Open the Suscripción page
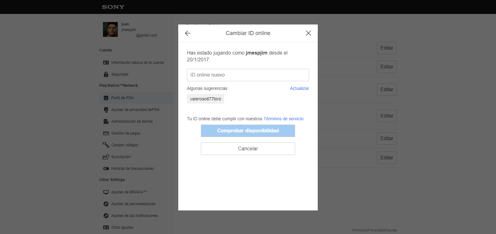 click(121, 157)
